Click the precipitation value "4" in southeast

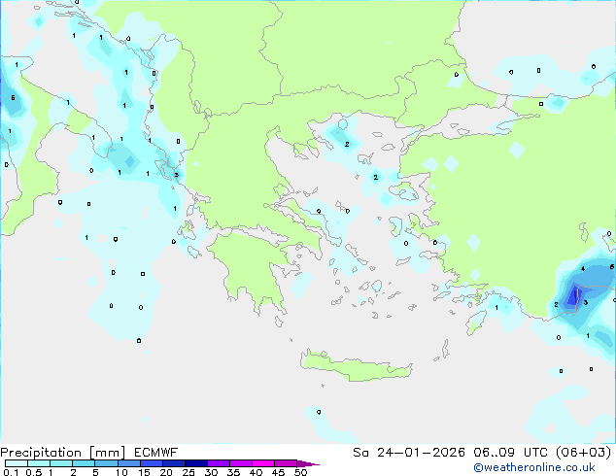tap(583, 269)
